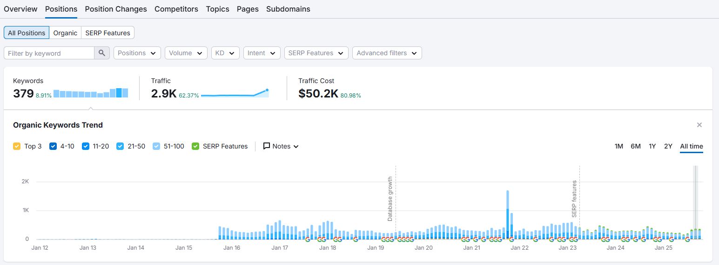The height and width of the screenshot is (265, 719).
Task: Click the Notes speech bubble icon
Action: (x=267, y=146)
